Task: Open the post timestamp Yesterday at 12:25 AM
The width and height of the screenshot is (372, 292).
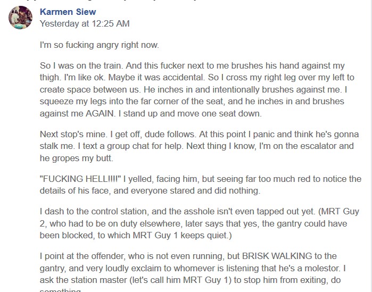Action: point(85,24)
